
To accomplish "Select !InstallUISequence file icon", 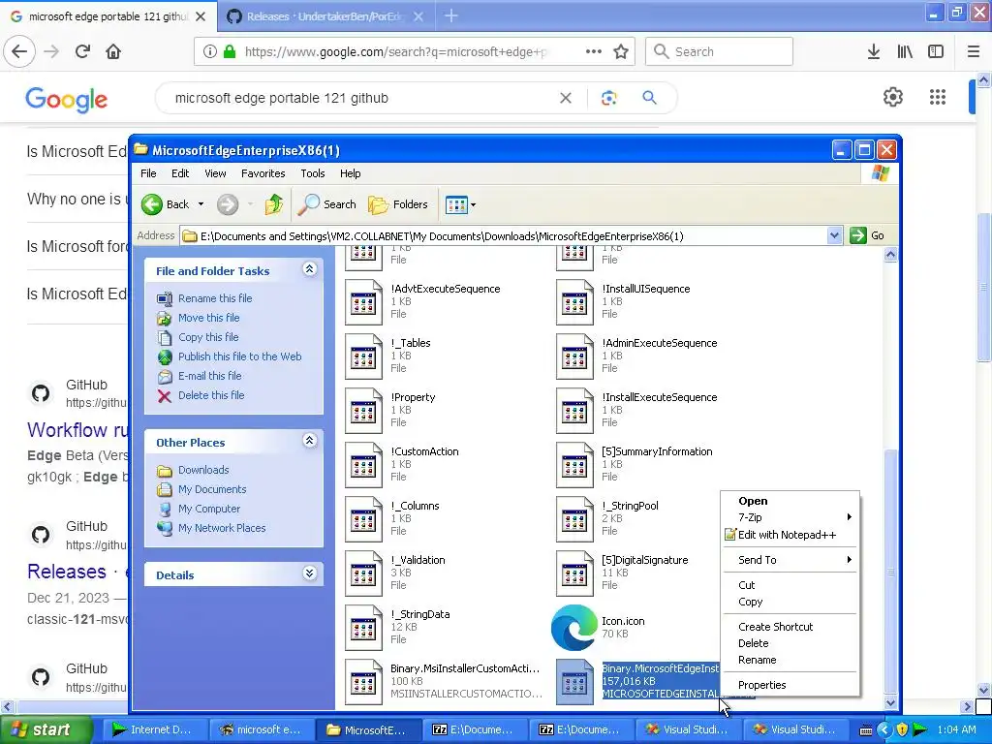I will tap(575, 302).
